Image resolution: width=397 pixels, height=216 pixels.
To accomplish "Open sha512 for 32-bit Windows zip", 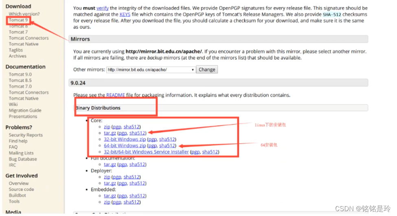I will point(167,140).
